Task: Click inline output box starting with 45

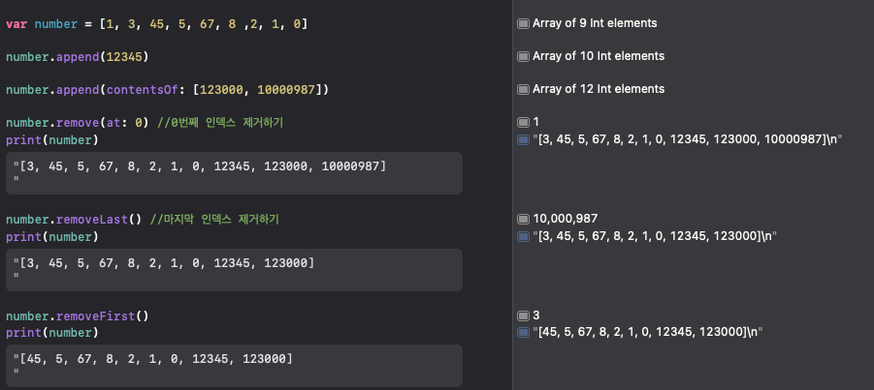Action: point(234,366)
